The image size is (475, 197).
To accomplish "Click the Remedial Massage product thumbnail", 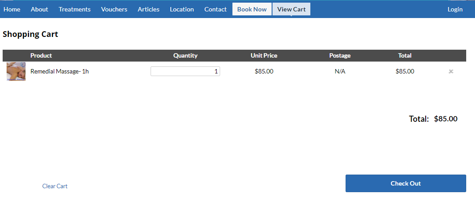I will coord(16,71).
